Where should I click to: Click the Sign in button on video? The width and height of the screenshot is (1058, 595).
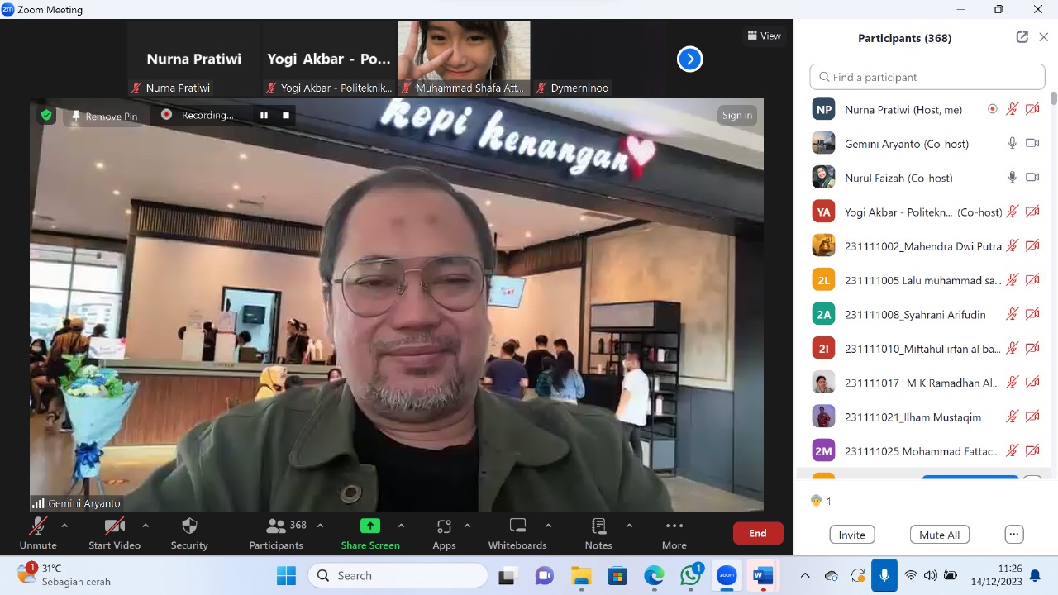736,115
